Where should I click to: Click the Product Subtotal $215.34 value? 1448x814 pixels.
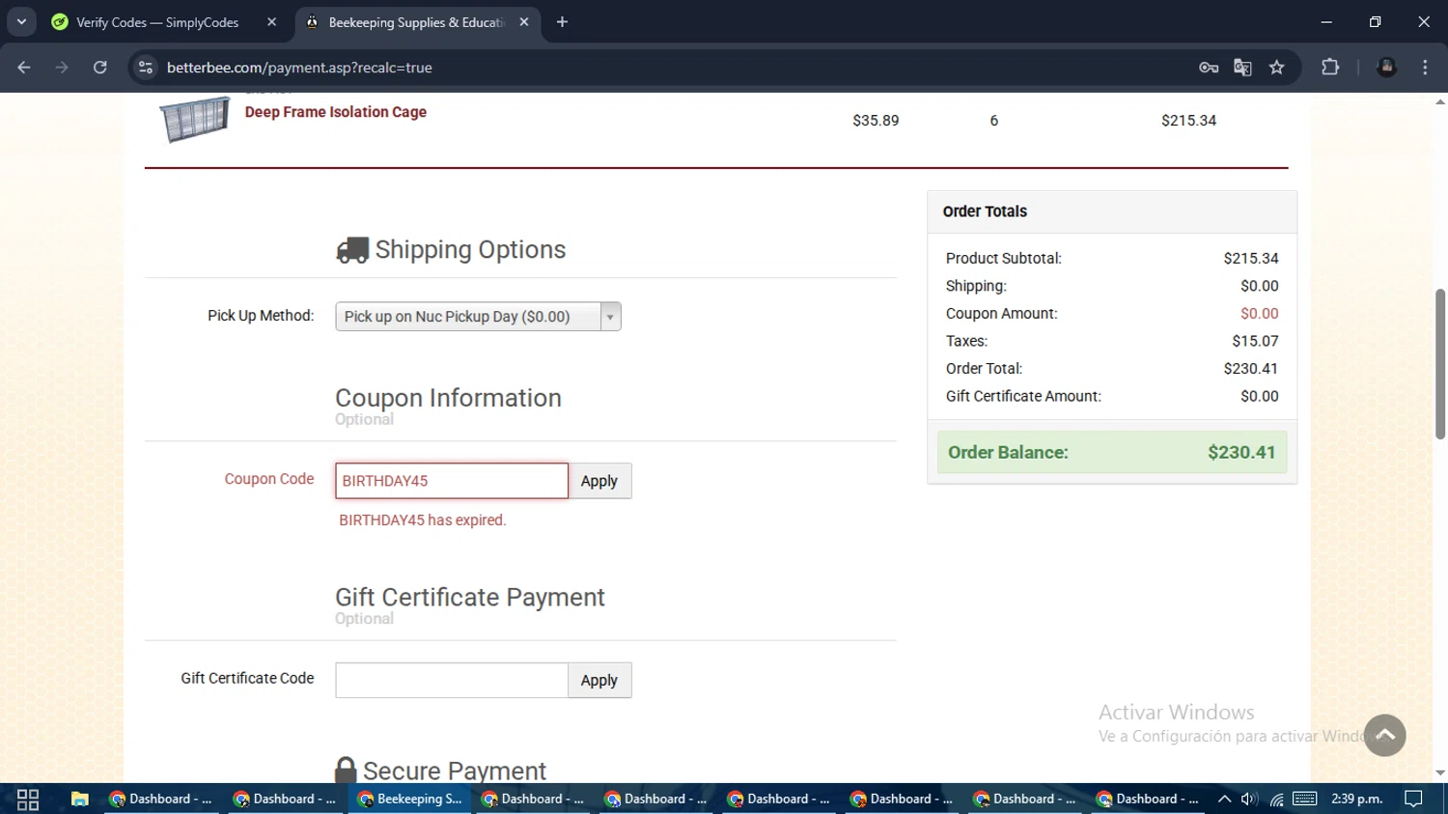(x=1250, y=259)
